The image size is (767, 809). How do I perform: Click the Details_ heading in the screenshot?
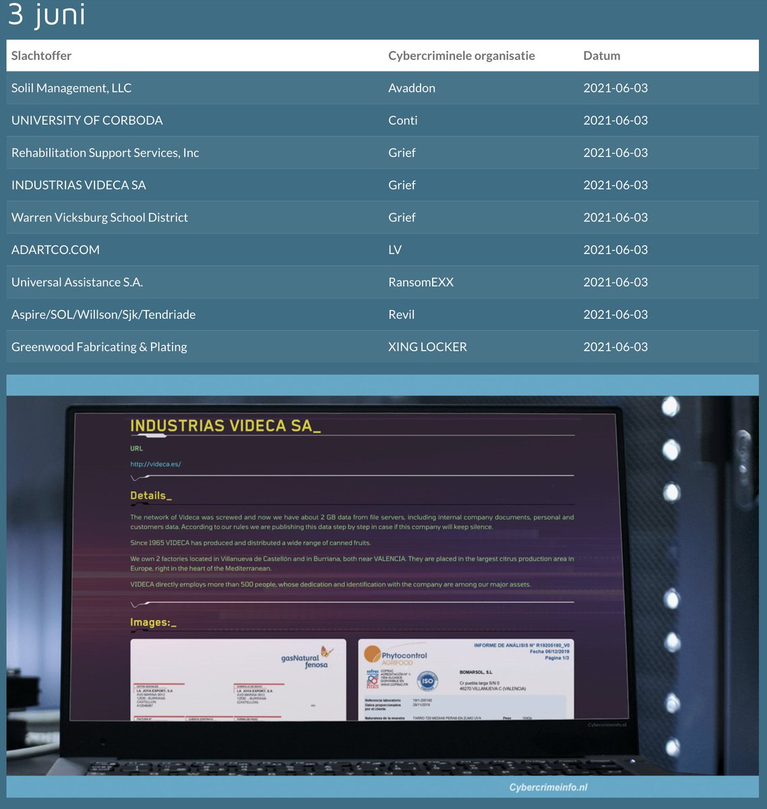(151, 496)
